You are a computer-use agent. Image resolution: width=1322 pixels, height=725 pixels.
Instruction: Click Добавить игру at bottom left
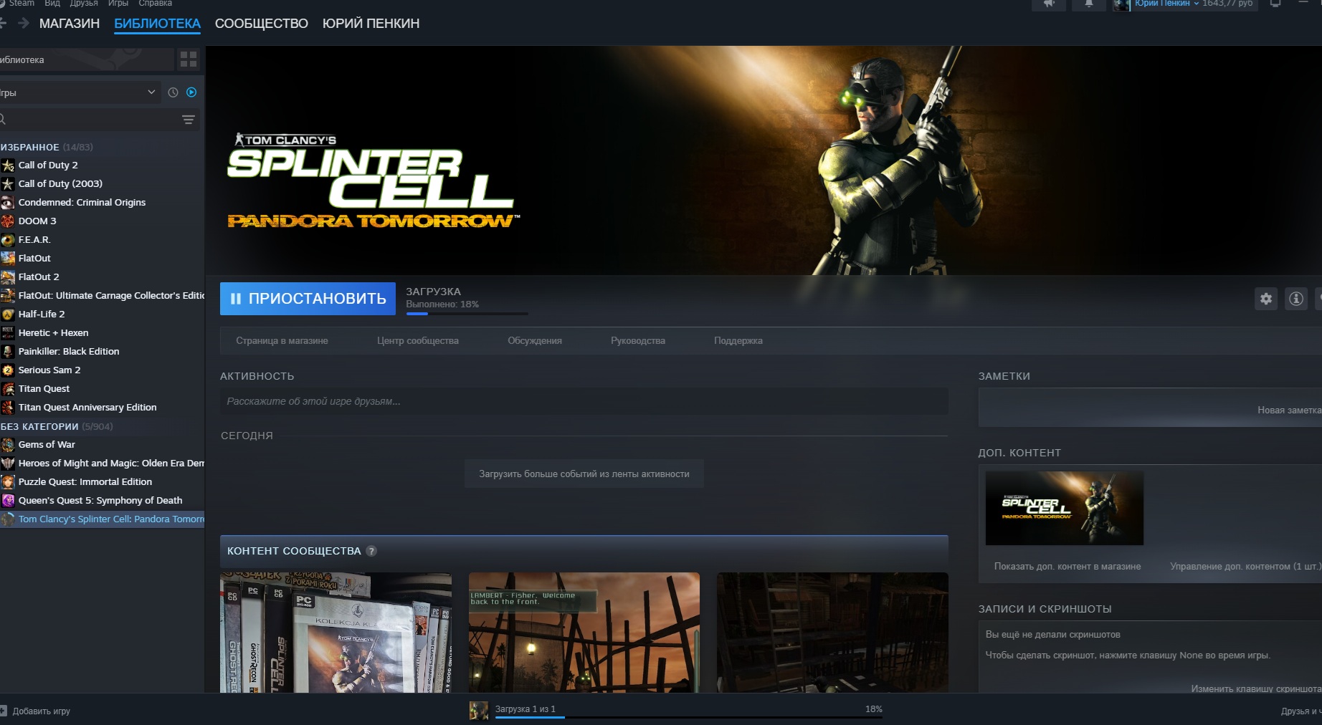(x=36, y=711)
